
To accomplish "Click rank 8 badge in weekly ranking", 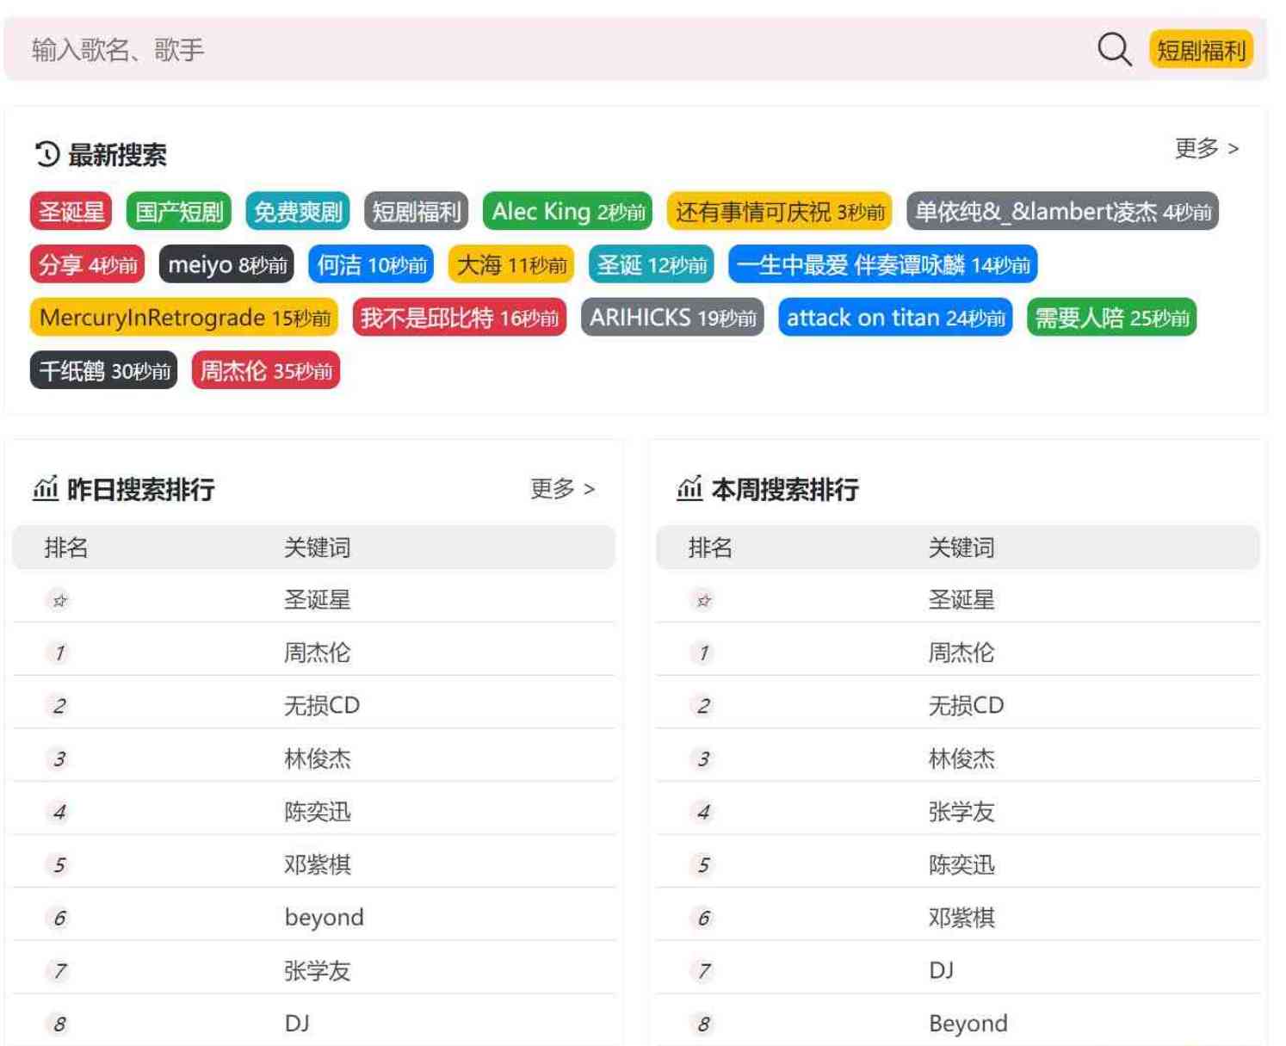I will pos(703,1024).
